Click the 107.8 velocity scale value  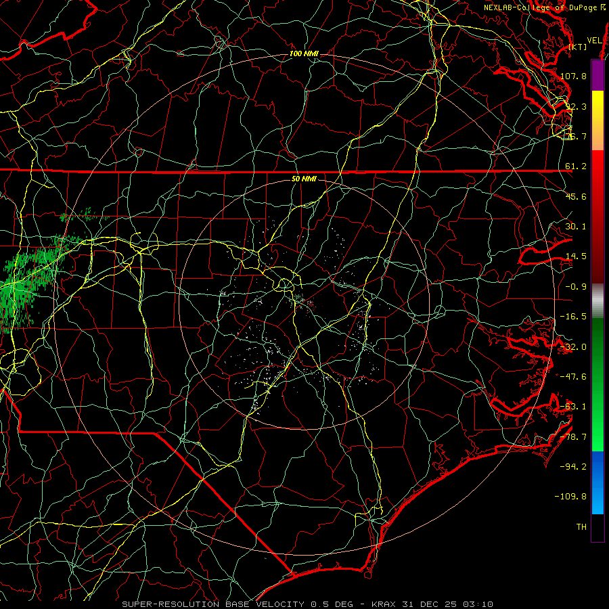pos(573,76)
